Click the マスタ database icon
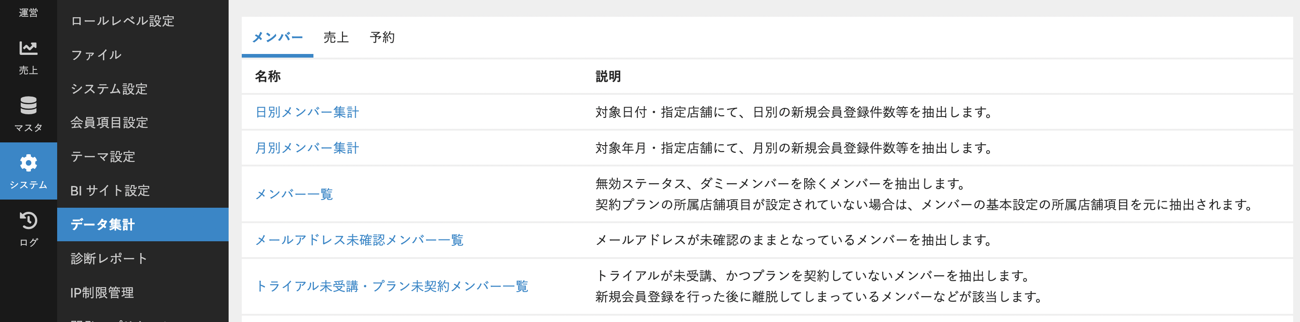Viewport: 1300px width, 322px height. point(28,106)
